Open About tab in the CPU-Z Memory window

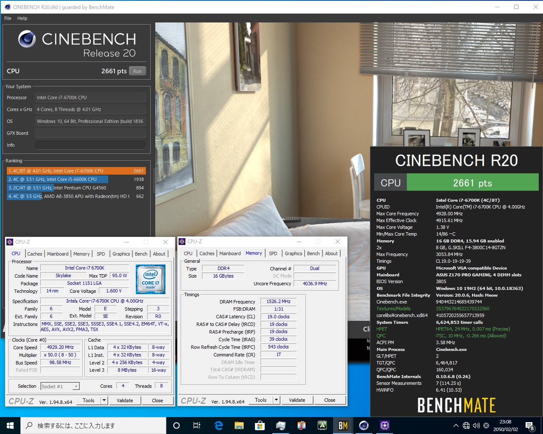coord(332,253)
